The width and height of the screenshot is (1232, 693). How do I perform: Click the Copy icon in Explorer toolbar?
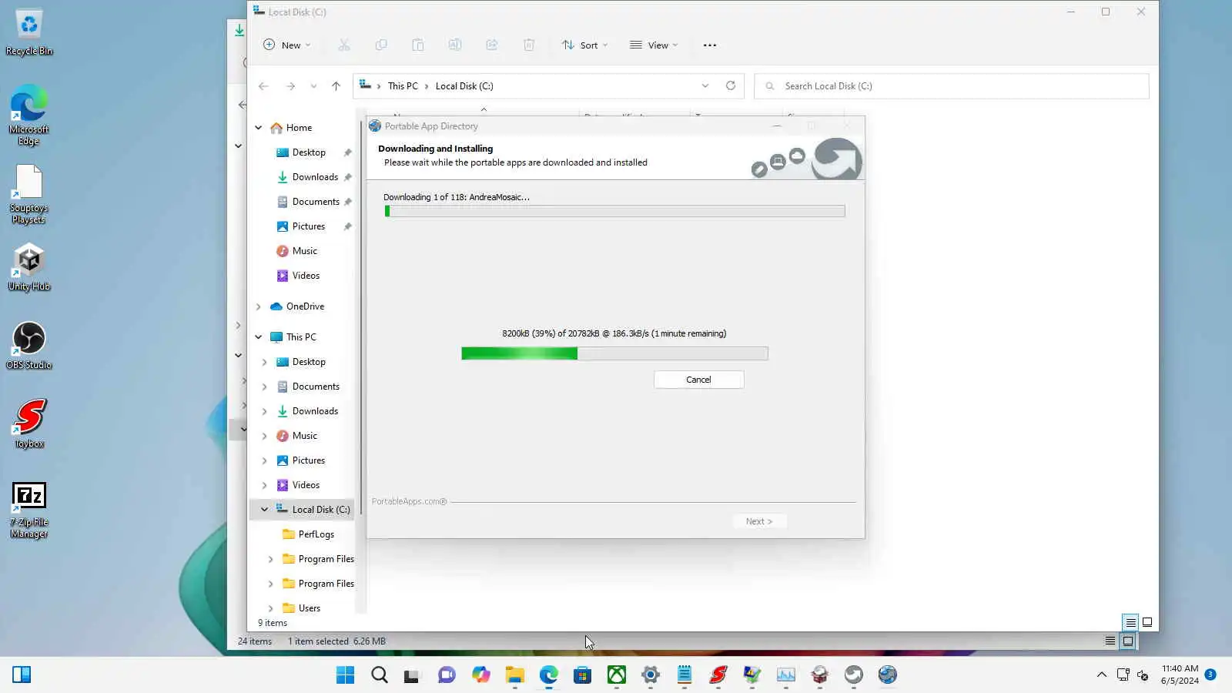pos(381,45)
